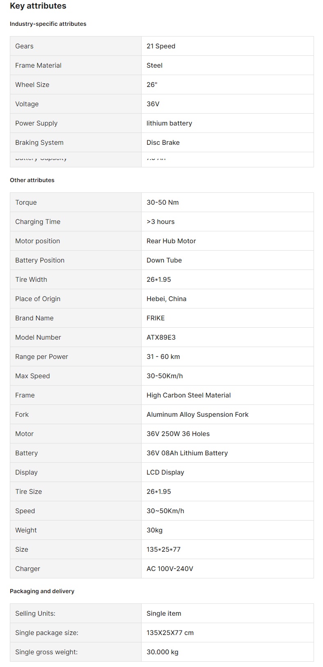Click the 'Frame Material' row label
Viewport: 323px width, 667px height.
pyautogui.click(x=38, y=66)
